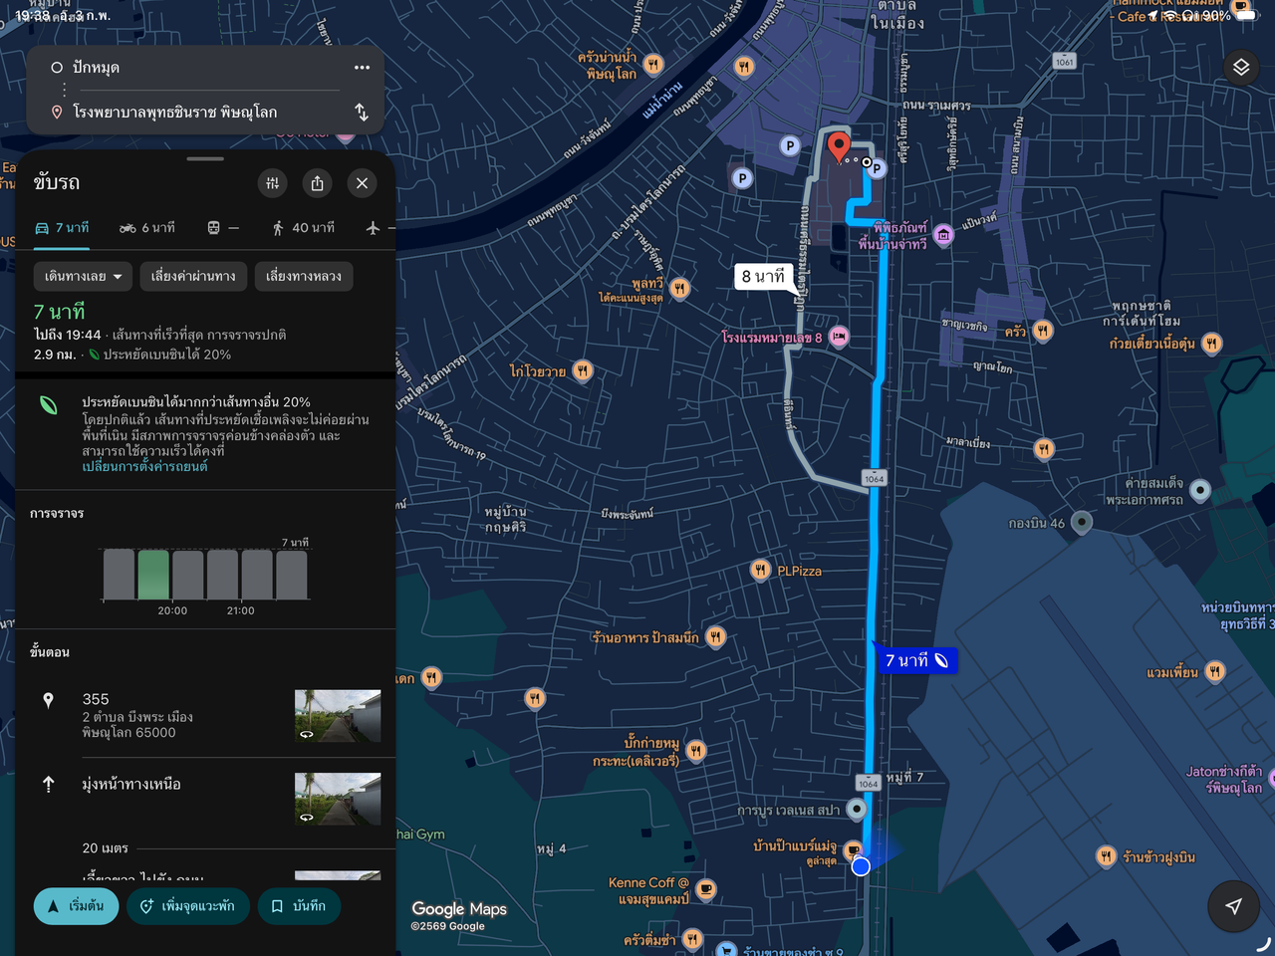Select the green 20:00 traffic bar

pos(153,574)
